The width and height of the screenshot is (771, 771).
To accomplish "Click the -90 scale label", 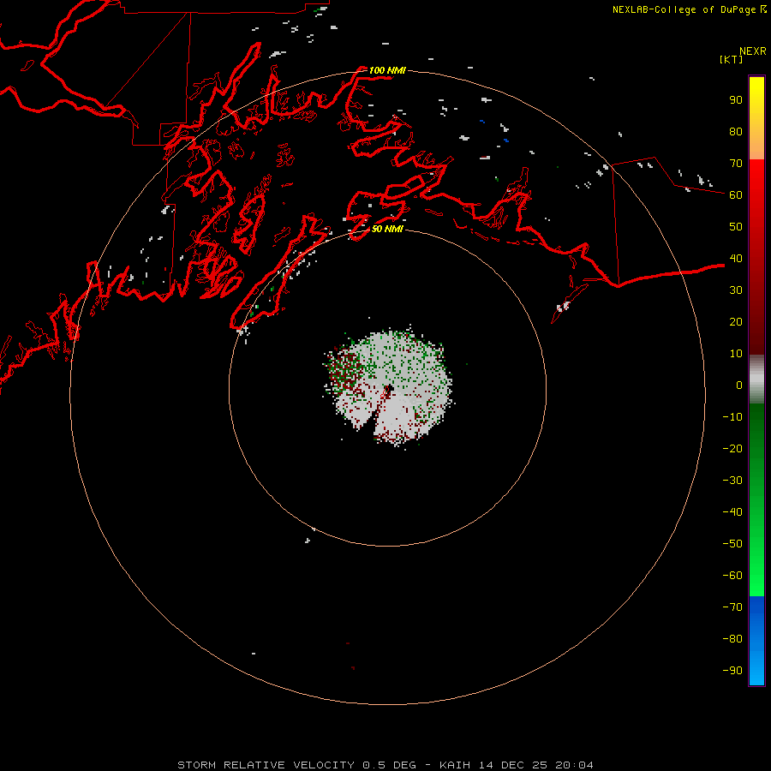I will coord(732,671).
